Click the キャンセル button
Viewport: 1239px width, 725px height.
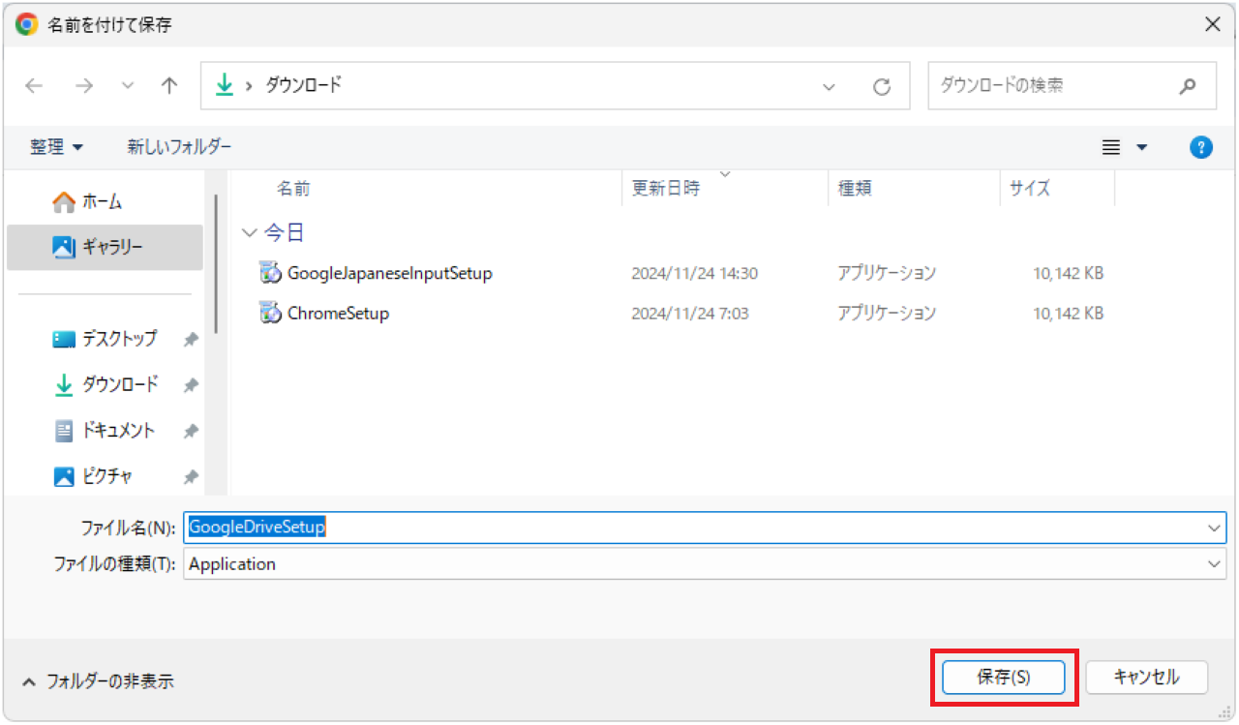tap(1147, 678)
